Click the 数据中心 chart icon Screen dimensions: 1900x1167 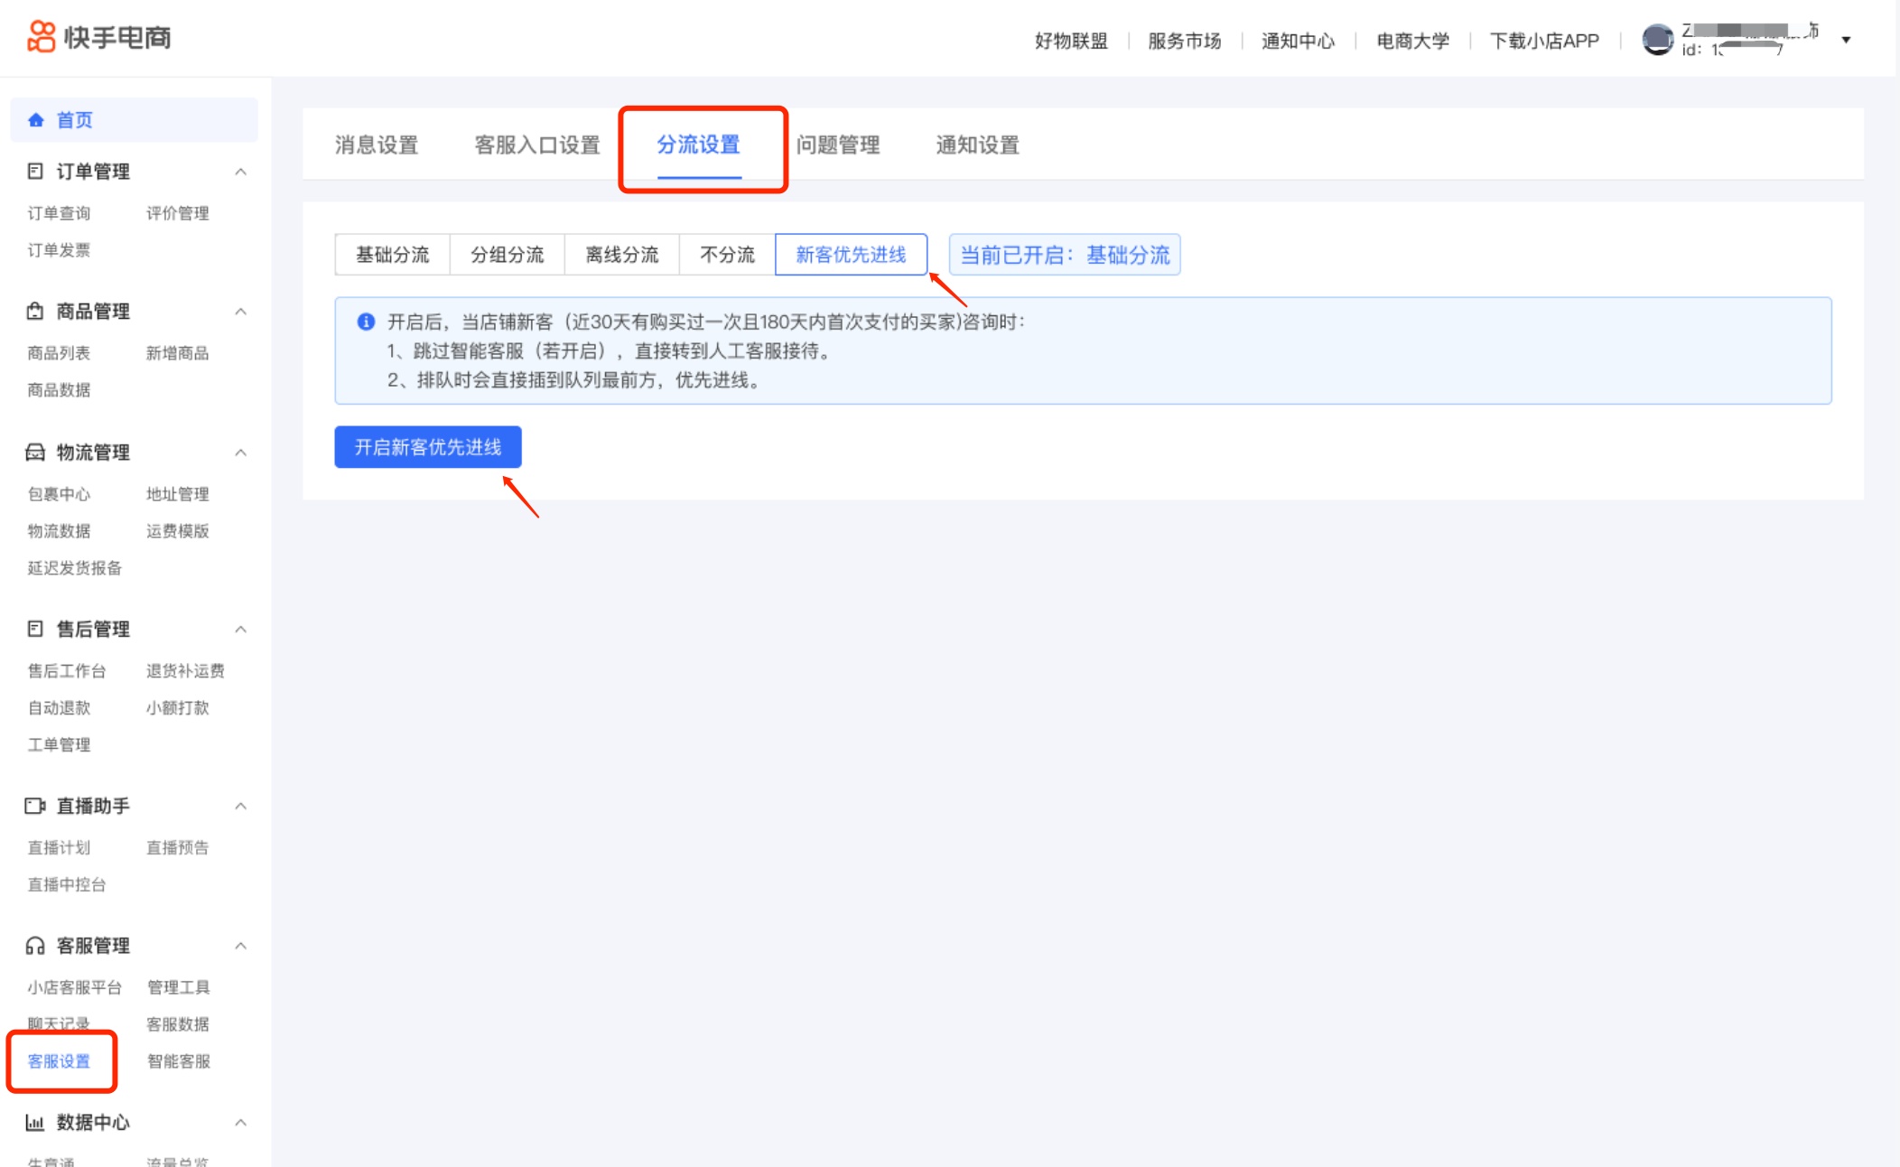(x=35, y=1123)
